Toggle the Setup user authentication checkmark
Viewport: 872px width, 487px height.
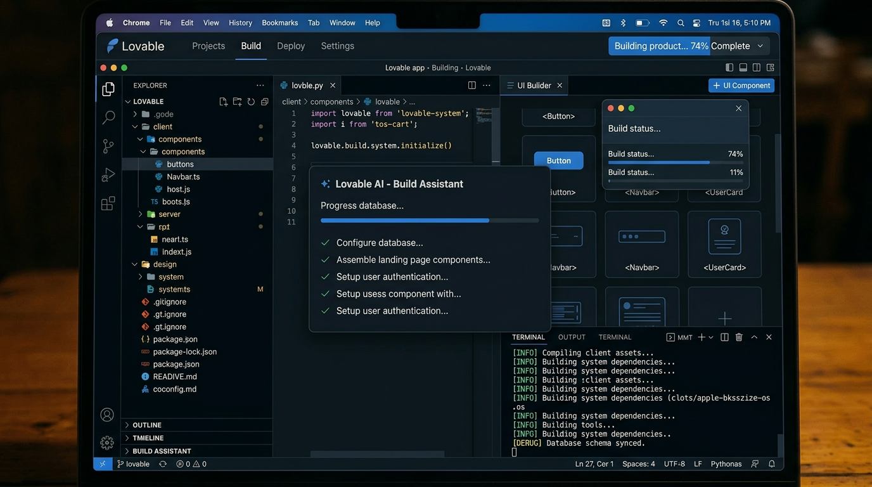[x=325, y=276]
